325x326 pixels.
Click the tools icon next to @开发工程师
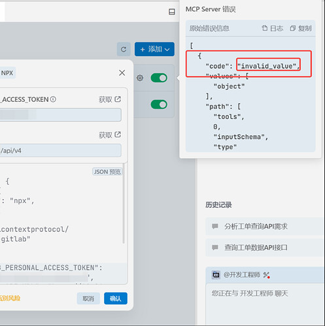pyautogui.click(x=266, y=275)
